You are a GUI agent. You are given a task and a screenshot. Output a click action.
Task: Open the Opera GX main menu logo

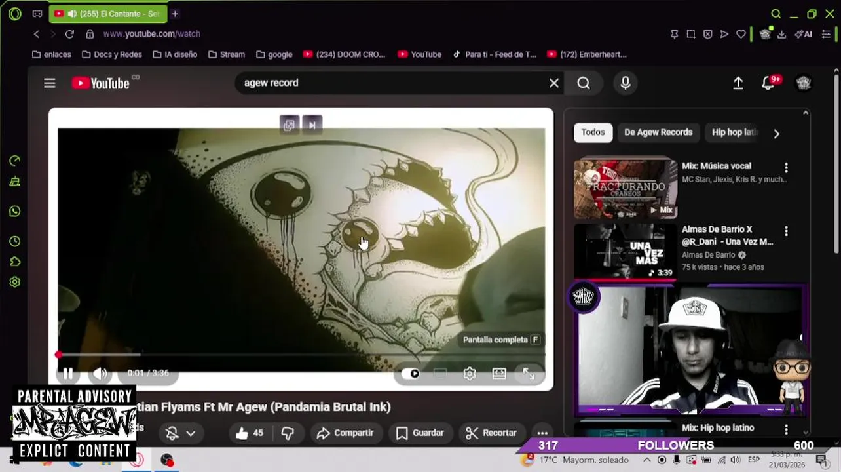pyautogui.click(x=15, y=14)
